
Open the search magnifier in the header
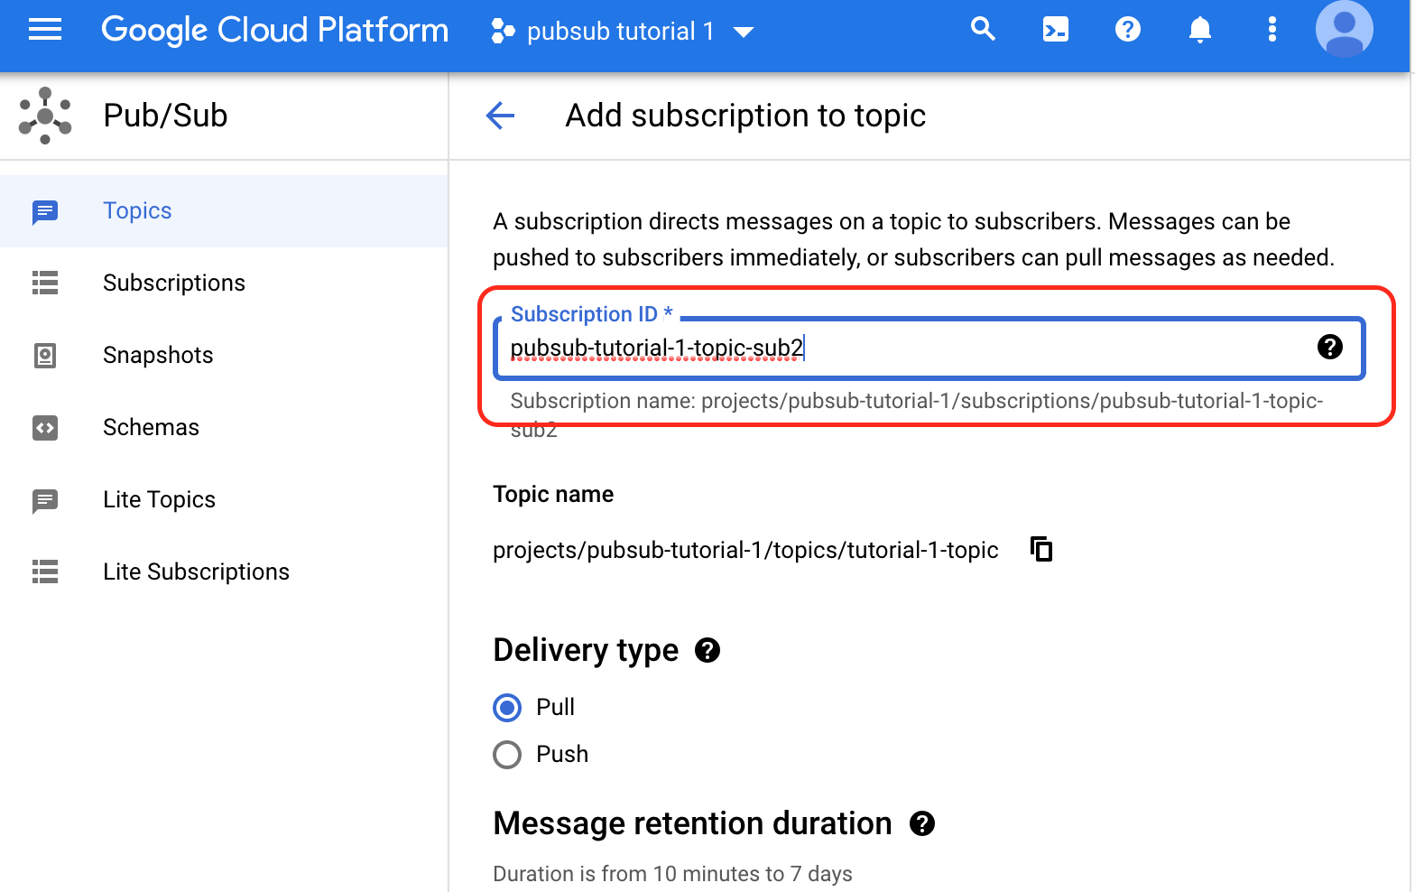[x=983, y=30]
